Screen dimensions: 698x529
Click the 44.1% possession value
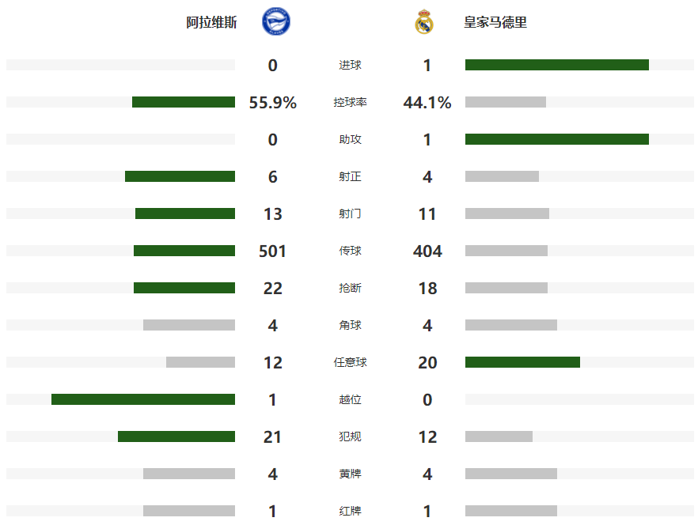pyautogui.click(x=427, y=103)
